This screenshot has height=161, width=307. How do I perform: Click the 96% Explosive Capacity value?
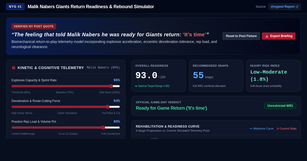[117, 80]
